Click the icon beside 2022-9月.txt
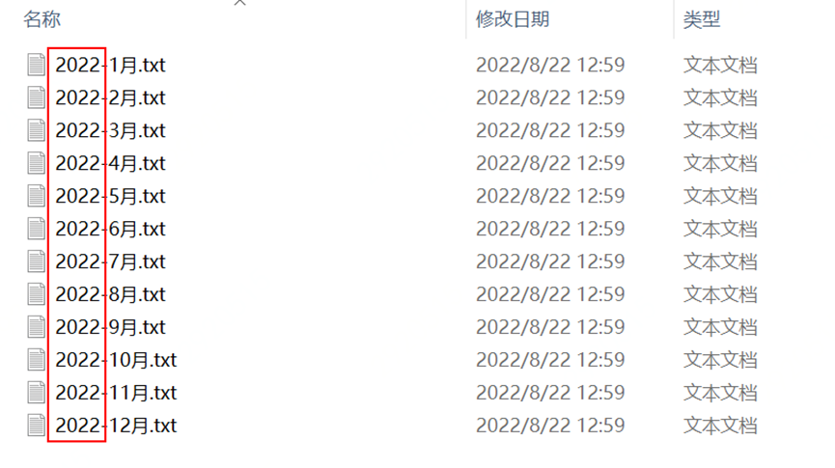 pyautogui.click(x=37, y=327)
